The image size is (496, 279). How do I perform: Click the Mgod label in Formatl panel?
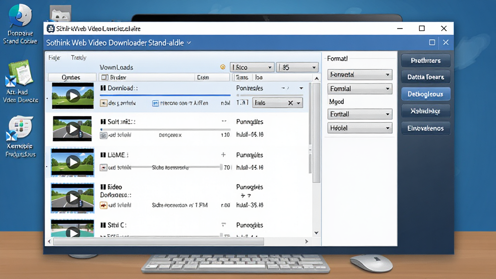coord(336,102)
